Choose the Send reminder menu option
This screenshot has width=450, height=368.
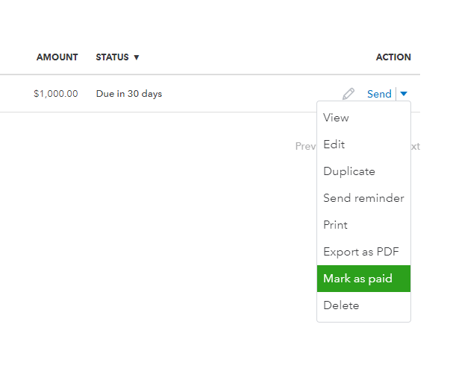(363, 198)
